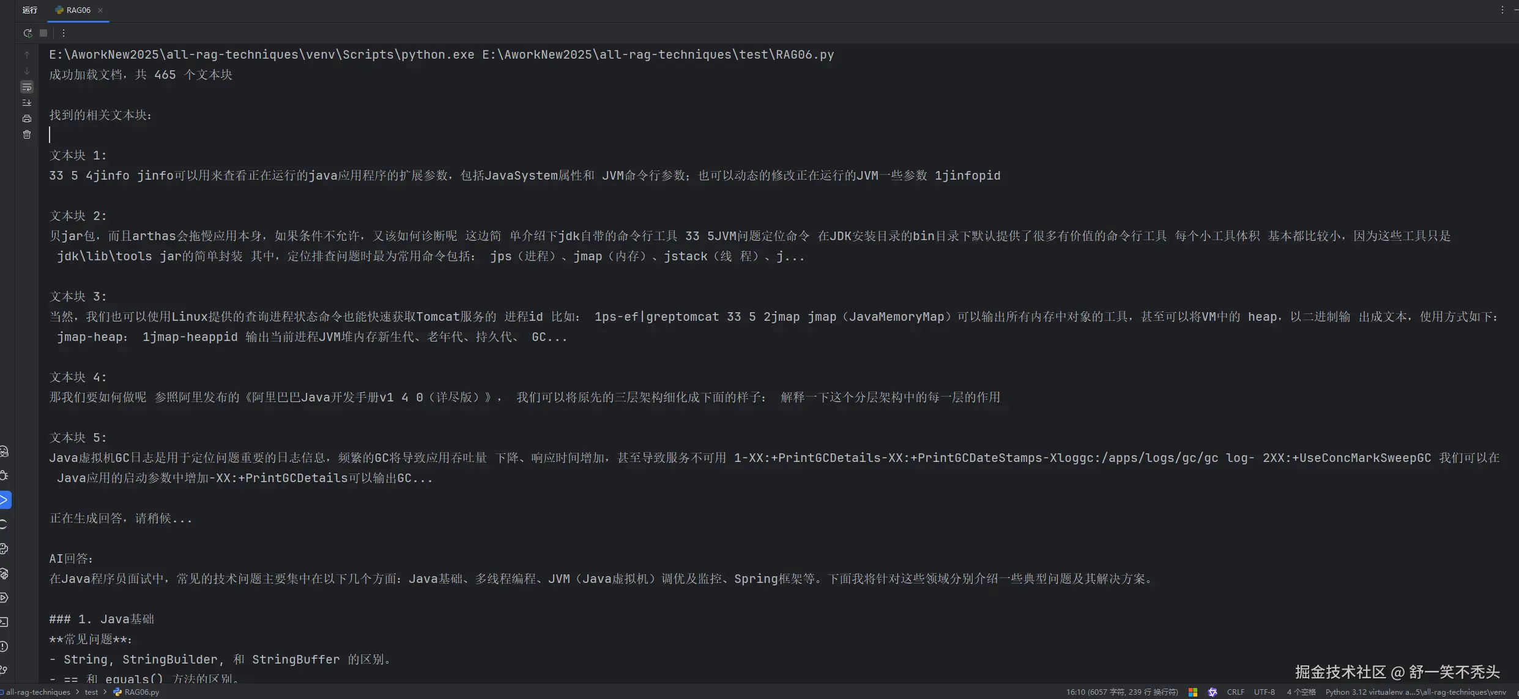The image size is (1519, 699).
Task: Open run toolbar more-actions menu
Action: (64, 33)
